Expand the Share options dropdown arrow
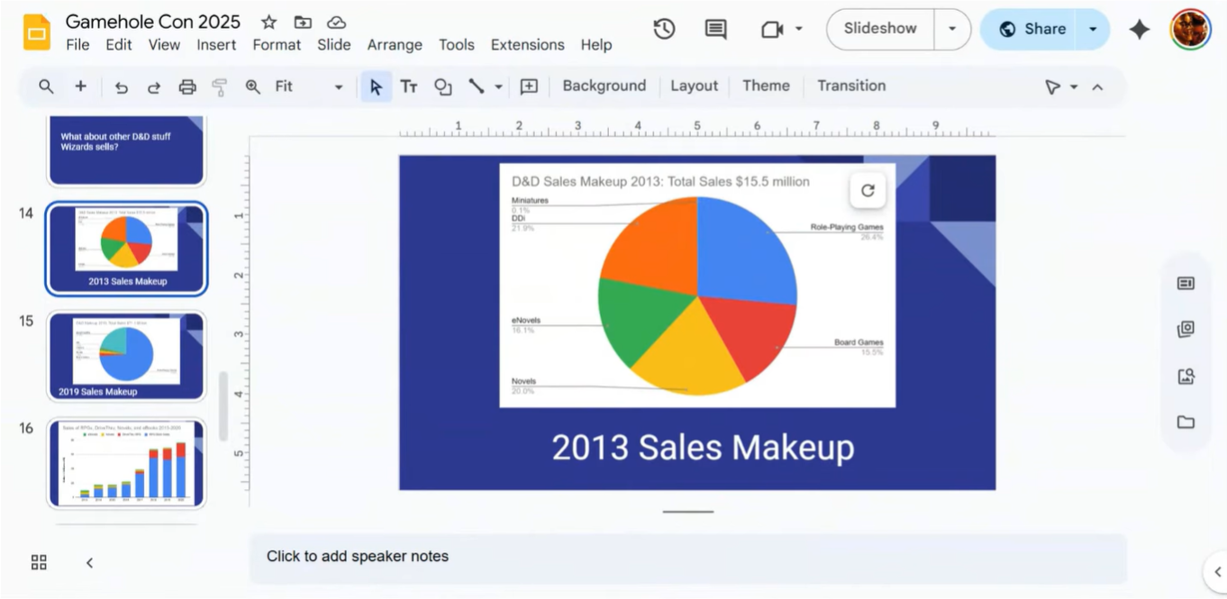Screen dimensions: 1227x599 pyautogui.click(x=1093, y=29)
